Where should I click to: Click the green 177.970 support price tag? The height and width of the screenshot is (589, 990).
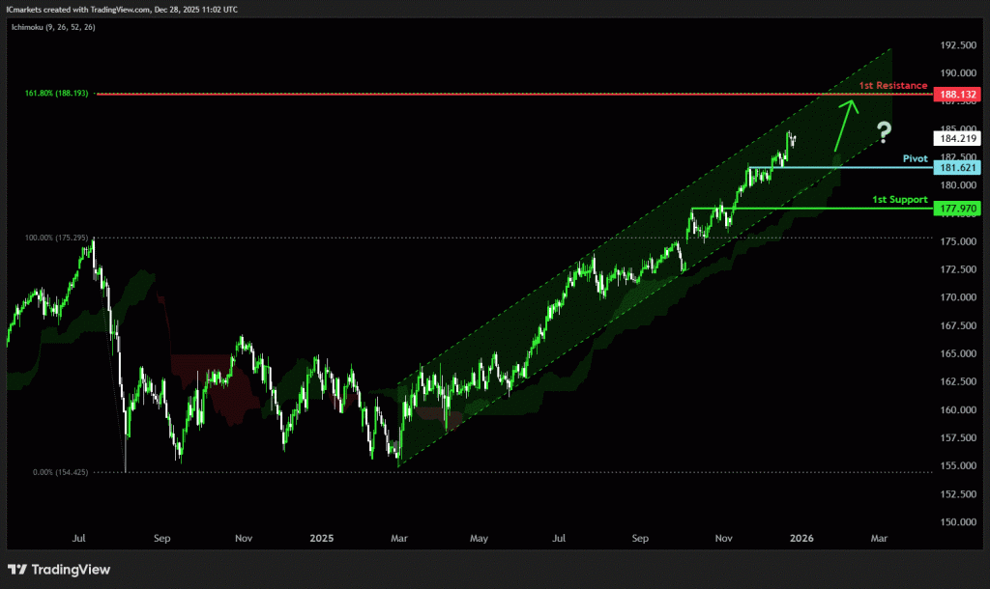[957, 209]
